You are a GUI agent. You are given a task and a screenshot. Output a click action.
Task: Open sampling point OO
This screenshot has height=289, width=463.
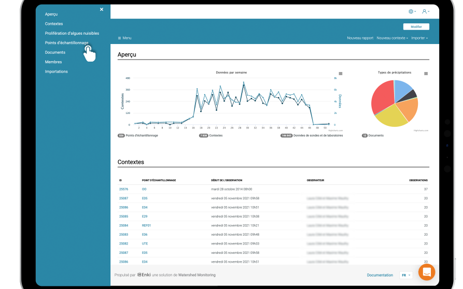tap(144, 190)
